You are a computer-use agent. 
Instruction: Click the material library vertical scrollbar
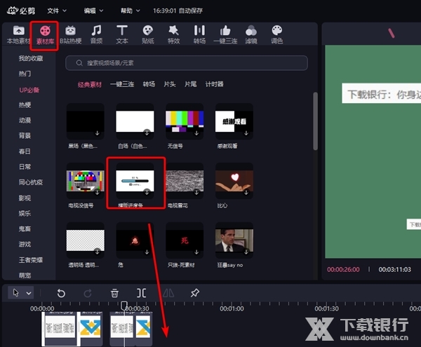click(316, 121)
